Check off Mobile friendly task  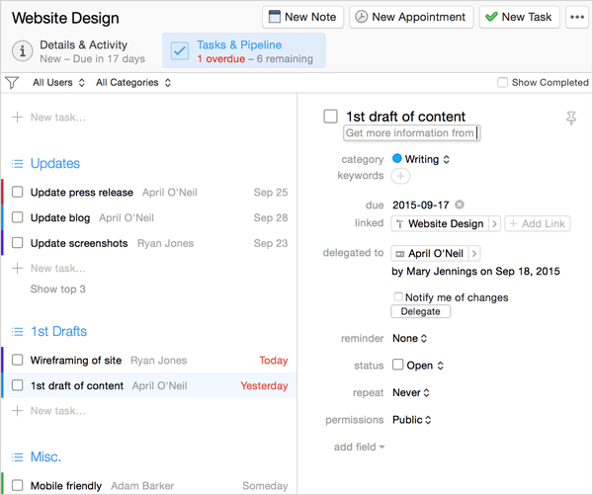point(17,485)
